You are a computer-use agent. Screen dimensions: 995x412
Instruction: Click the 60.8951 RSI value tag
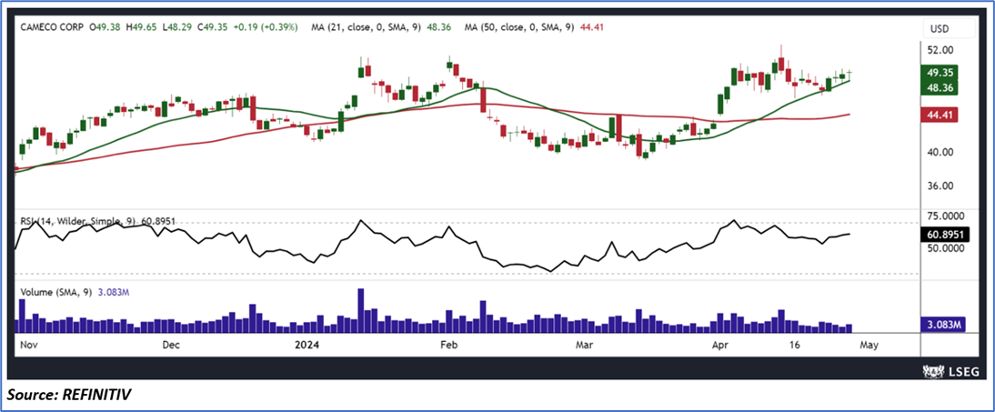[945, 235]
